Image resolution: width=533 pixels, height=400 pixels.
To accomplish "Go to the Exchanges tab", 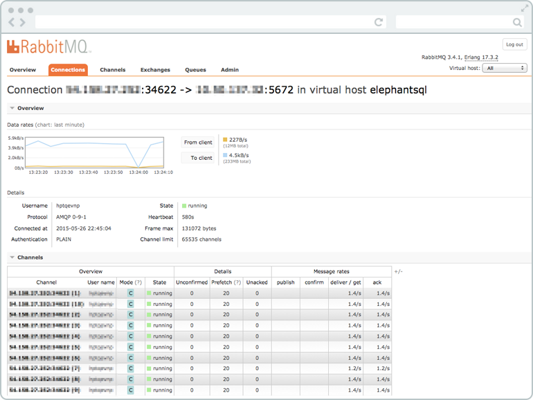I will (155, 70).
